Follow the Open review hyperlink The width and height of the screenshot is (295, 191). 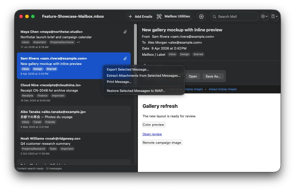[152, 134]
